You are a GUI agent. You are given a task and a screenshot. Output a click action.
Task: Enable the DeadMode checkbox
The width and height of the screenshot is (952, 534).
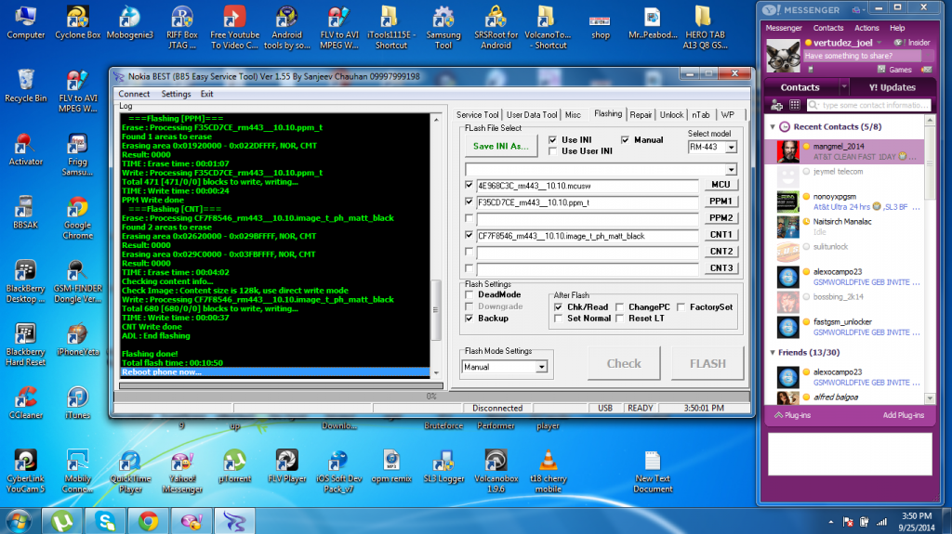point(469,294)
